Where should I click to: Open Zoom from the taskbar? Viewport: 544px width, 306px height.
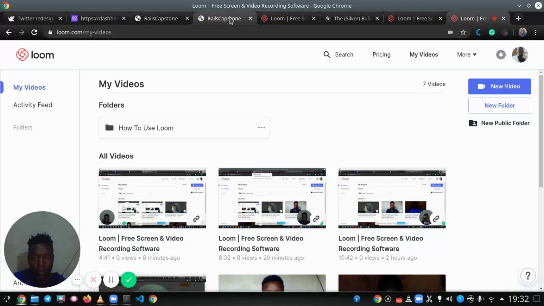(113, 299)
